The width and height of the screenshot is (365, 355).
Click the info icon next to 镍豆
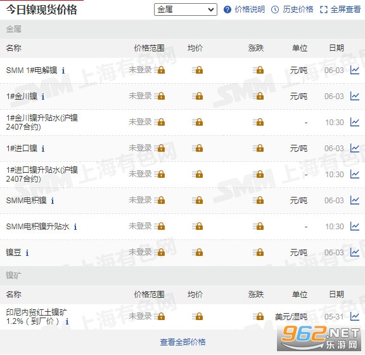(x=27, y=253)
